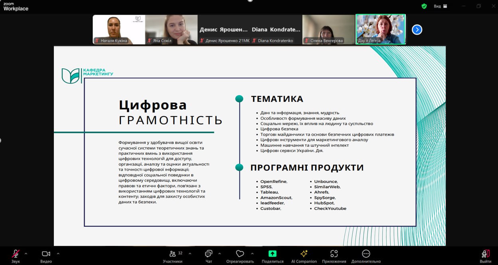Expand chat options arrow next to Чат
498x265 pixels.
[219, 253]
